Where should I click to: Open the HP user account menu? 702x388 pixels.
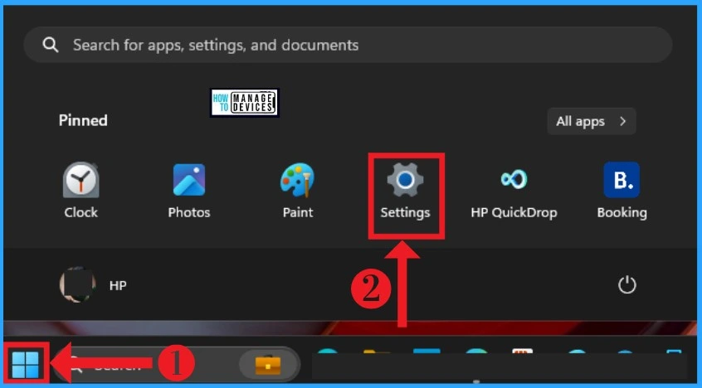coord(93,285)
